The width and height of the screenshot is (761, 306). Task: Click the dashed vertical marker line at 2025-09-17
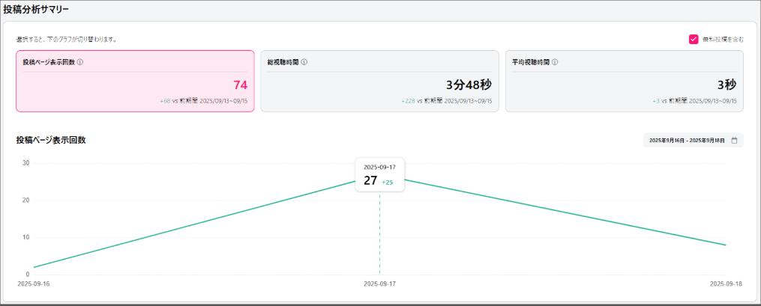point(379,232)
